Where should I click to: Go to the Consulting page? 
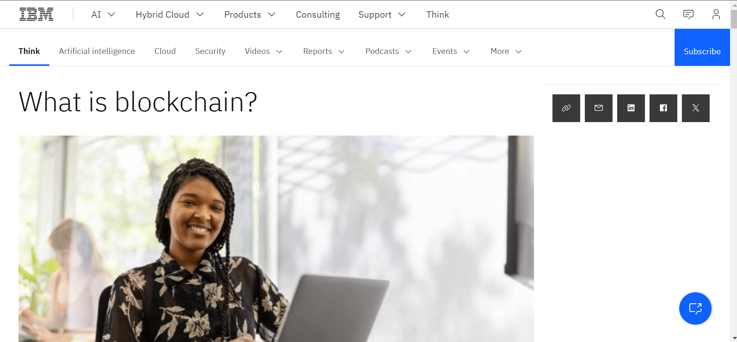pyautogui.click(x=318, y=15)
